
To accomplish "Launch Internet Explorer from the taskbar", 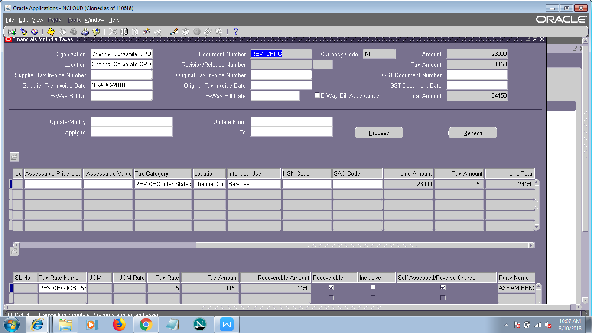I will pyautogui.click(x=37, y=324).
